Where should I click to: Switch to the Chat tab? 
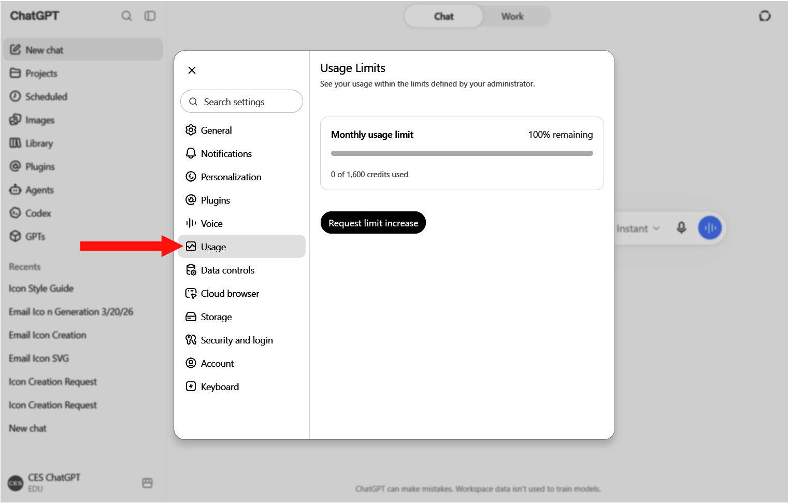[x=443, y=16]
